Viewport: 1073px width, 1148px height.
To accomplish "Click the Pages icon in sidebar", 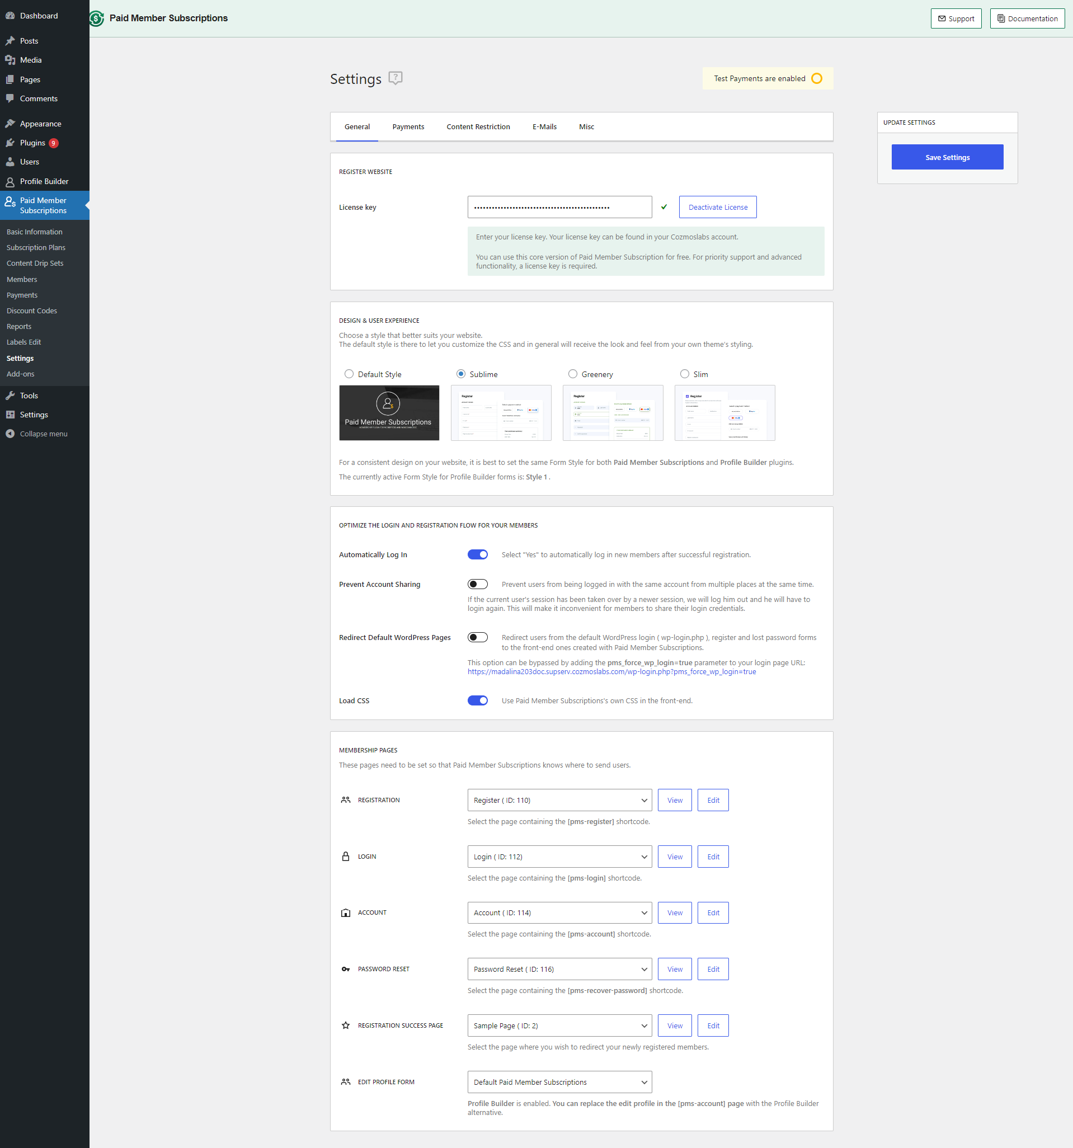I will click(10, 79).
